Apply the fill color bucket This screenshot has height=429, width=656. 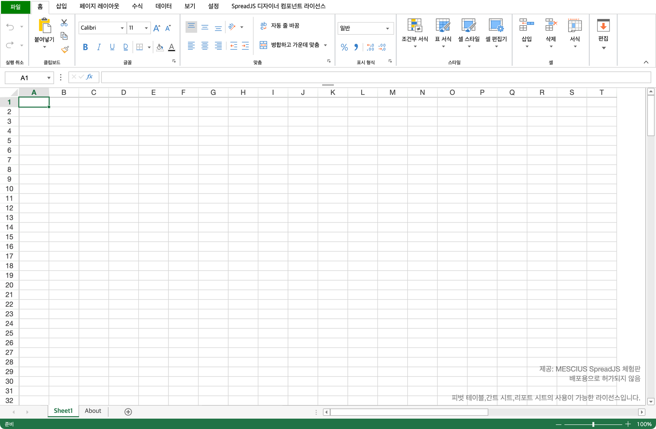tap(160, 47)
